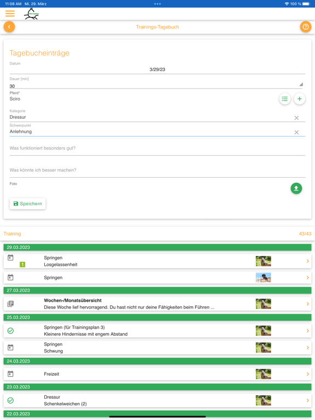The height and width of the screenshot is (420, 315).
Task: Expand the Wochen-/Monatsübersicht entry chevron
Action: 307,304
